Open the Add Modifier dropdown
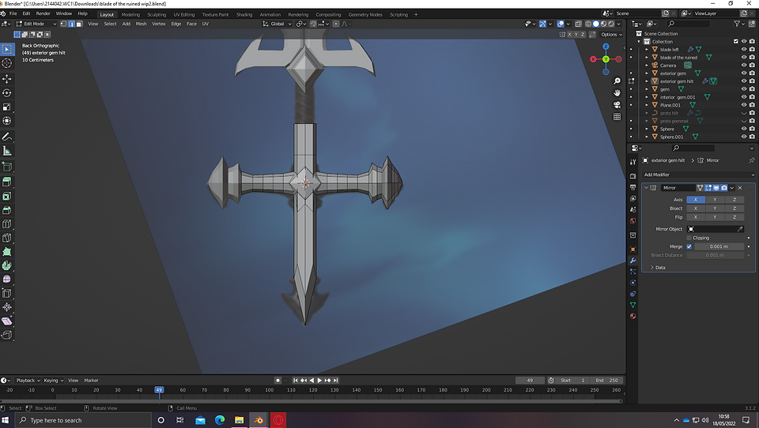 click(x=698, y=175)
